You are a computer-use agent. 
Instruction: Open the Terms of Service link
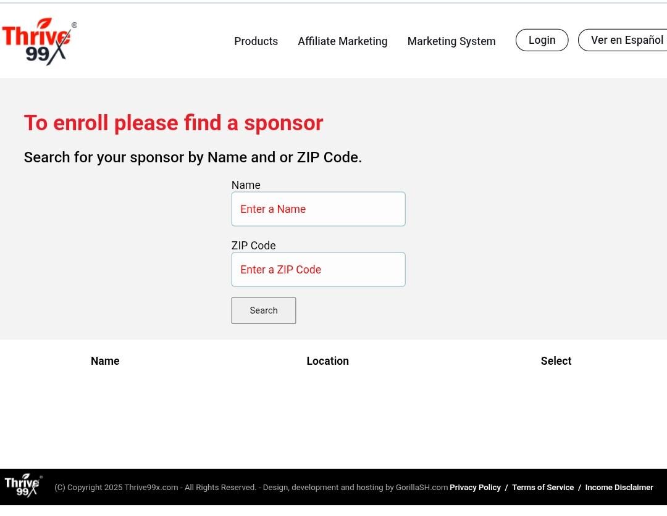pyautogui.click(x=542, y=488)
